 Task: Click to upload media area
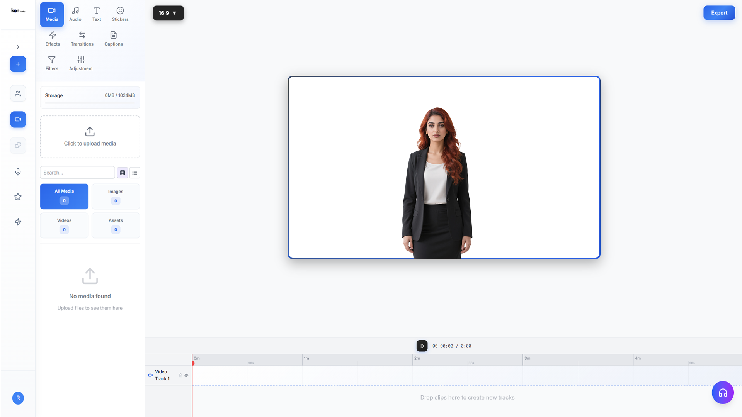click(x=90, y=137)
